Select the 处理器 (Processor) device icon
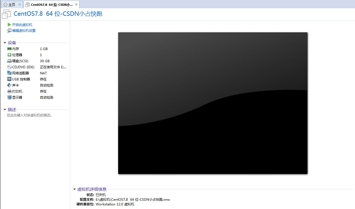The height and width of the screenshot is (209, 355). click(x=9, y=55)
